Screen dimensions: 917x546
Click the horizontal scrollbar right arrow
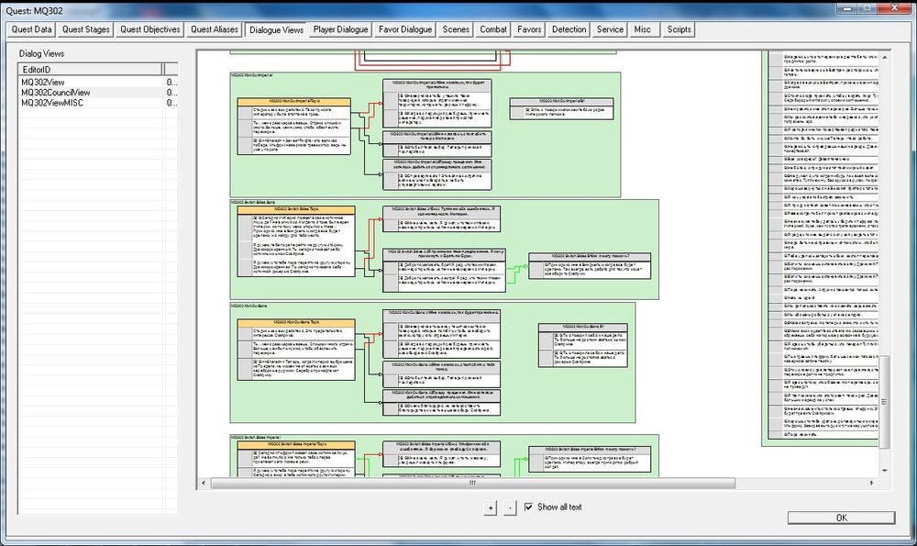point(871,483)
